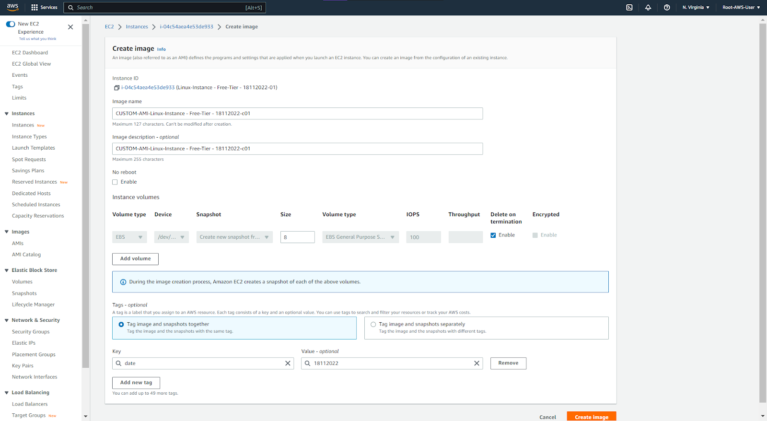Click the instance ID breadcrumb link
The width and height of the screenshot is (767, 421).
point(186,27)
